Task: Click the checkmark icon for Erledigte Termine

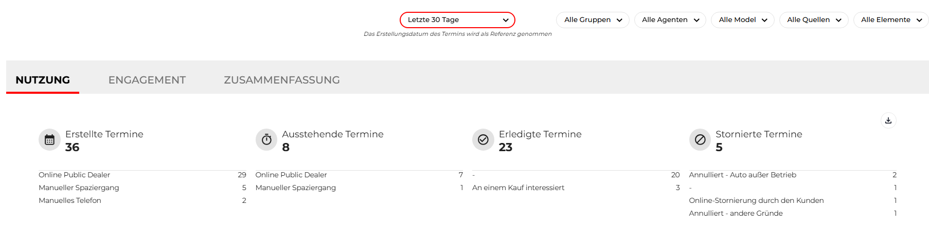Action: pos(483,139)
